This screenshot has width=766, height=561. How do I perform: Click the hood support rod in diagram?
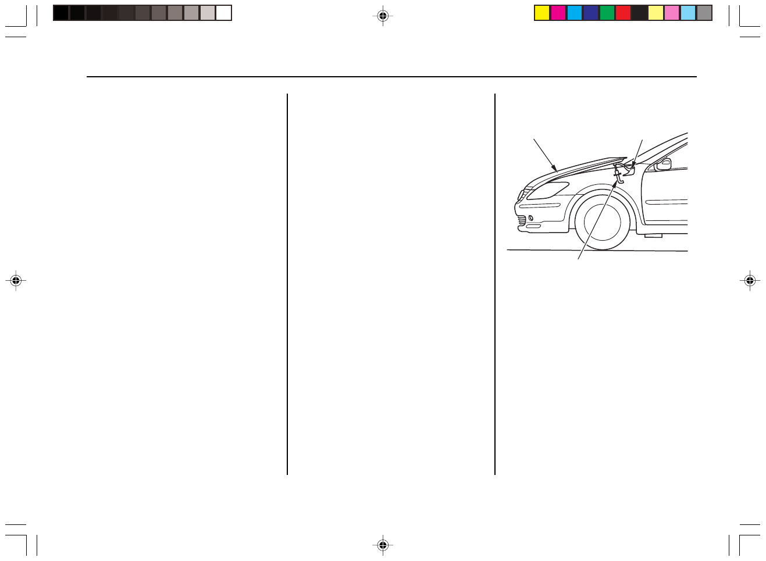pyautogui.click(x=618, y=175)
